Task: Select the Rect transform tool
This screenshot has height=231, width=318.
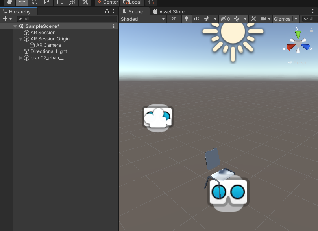Action: tap(60, 2)
